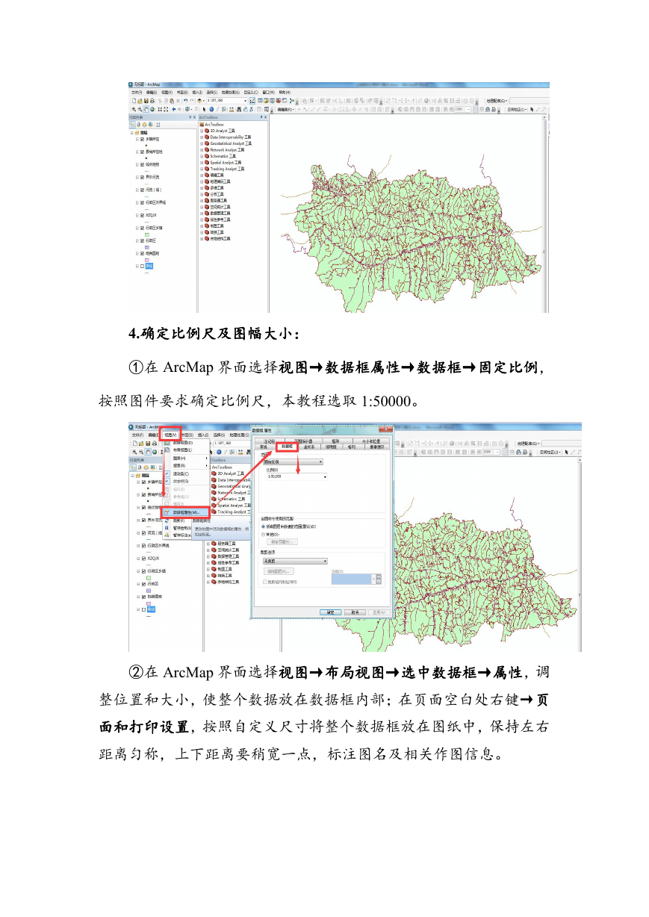Click the 数据框属性 menu item icon

167,512
